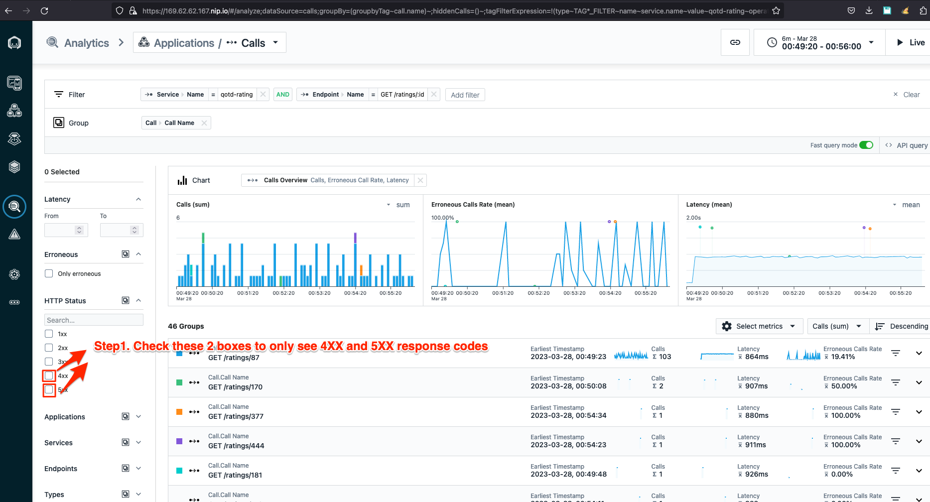Open the Platforms icon in left sidebar
The image size is (930, 502).
point(14,139)
